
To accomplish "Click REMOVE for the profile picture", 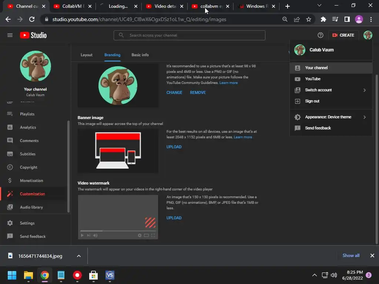I will 198,92.
